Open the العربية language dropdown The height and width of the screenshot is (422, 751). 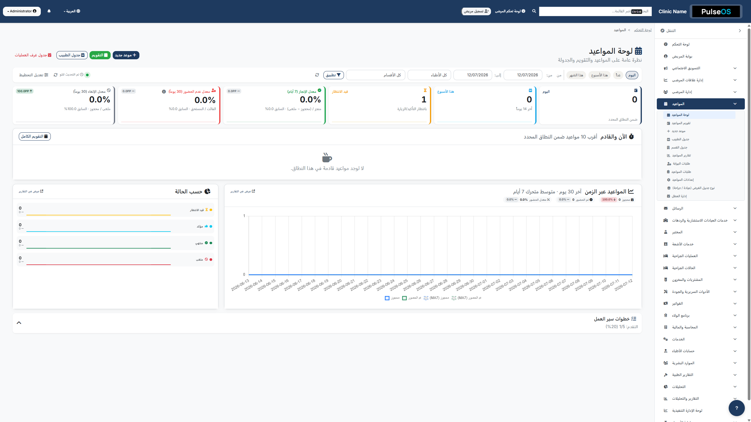tap(72, 11)
